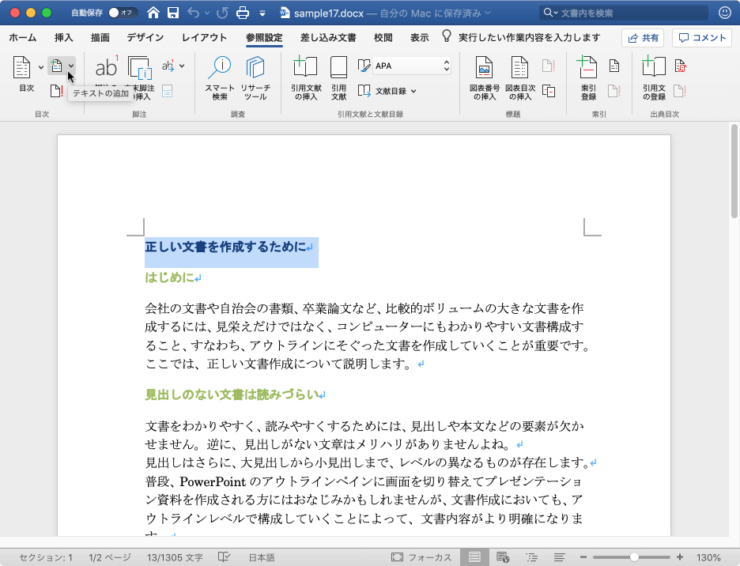Mark an index entry with 索引登録
Viewport: 740px width, 566px height.
[588, 77]
